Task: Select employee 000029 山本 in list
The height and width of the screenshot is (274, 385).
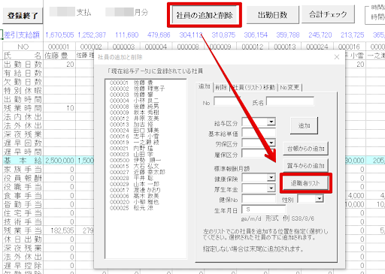Action: pos(134,184)
